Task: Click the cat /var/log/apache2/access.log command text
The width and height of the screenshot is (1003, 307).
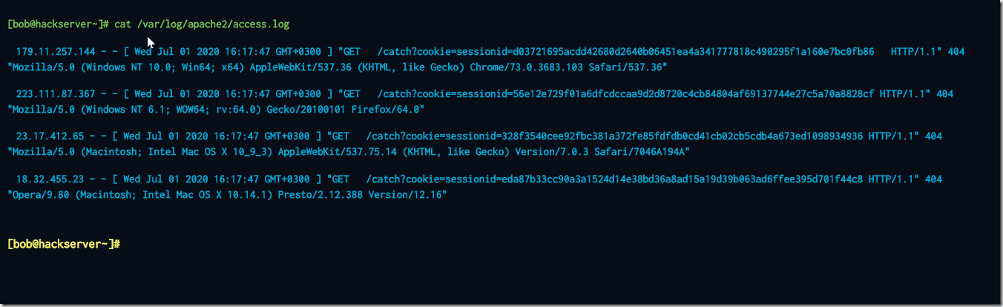Action: tap(202, 24)
